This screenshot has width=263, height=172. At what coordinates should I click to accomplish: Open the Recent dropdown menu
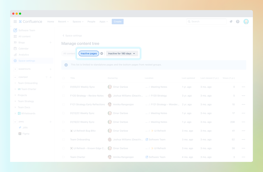63,22
